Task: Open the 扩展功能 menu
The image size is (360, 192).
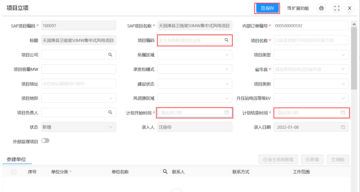Action: (x=298, y=8)
